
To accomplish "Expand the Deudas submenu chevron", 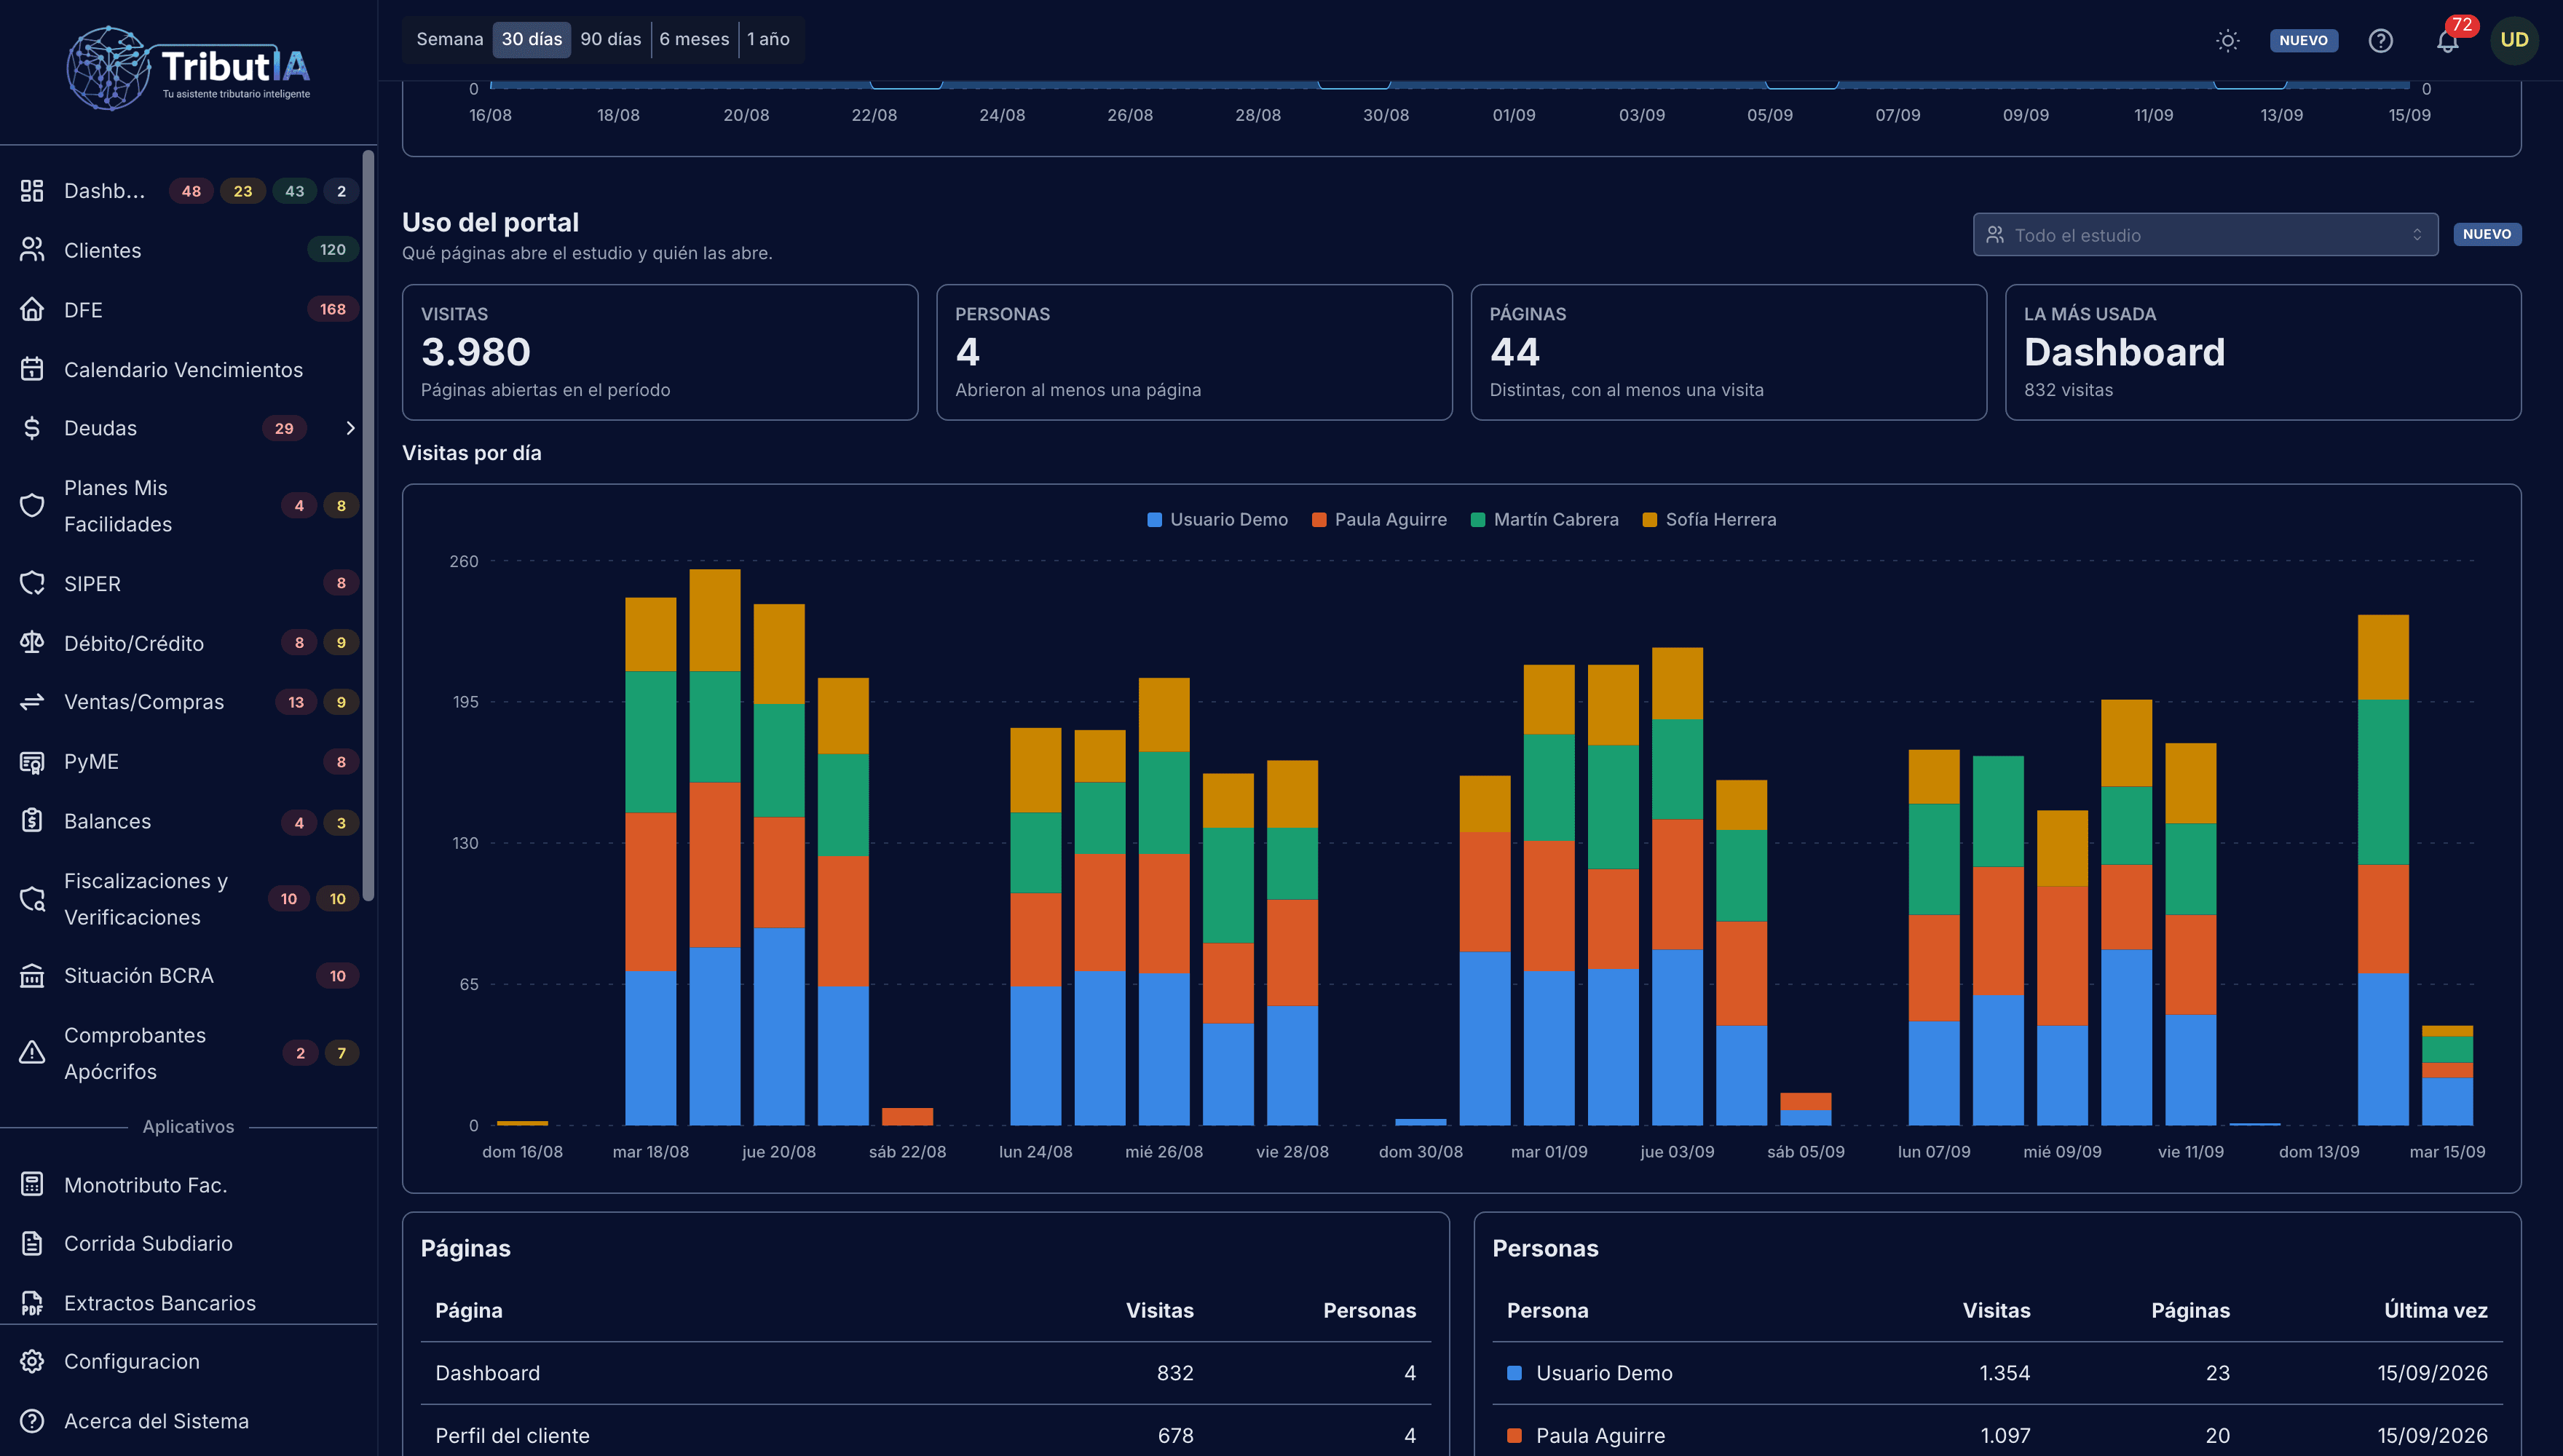I will click(x=350, y=428).
